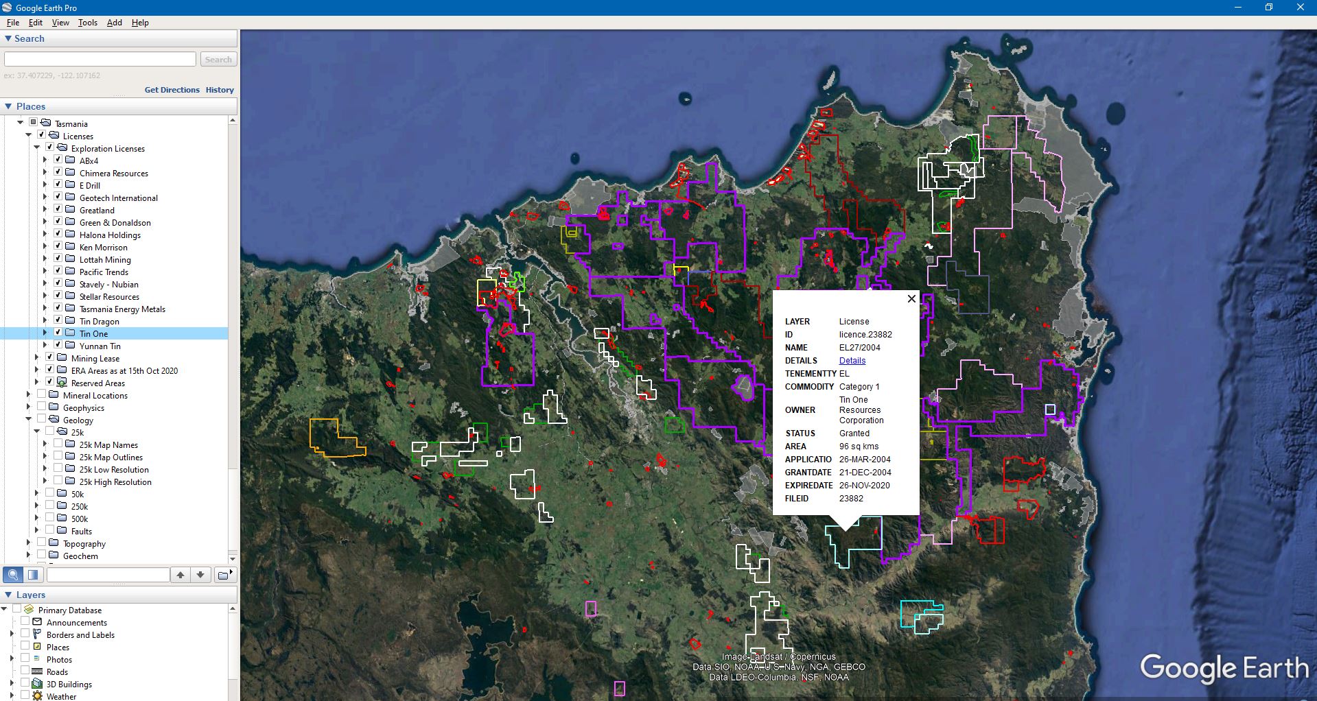Open the Help menu
This screenshot has height=701, width=1317.
click(140, 23)
